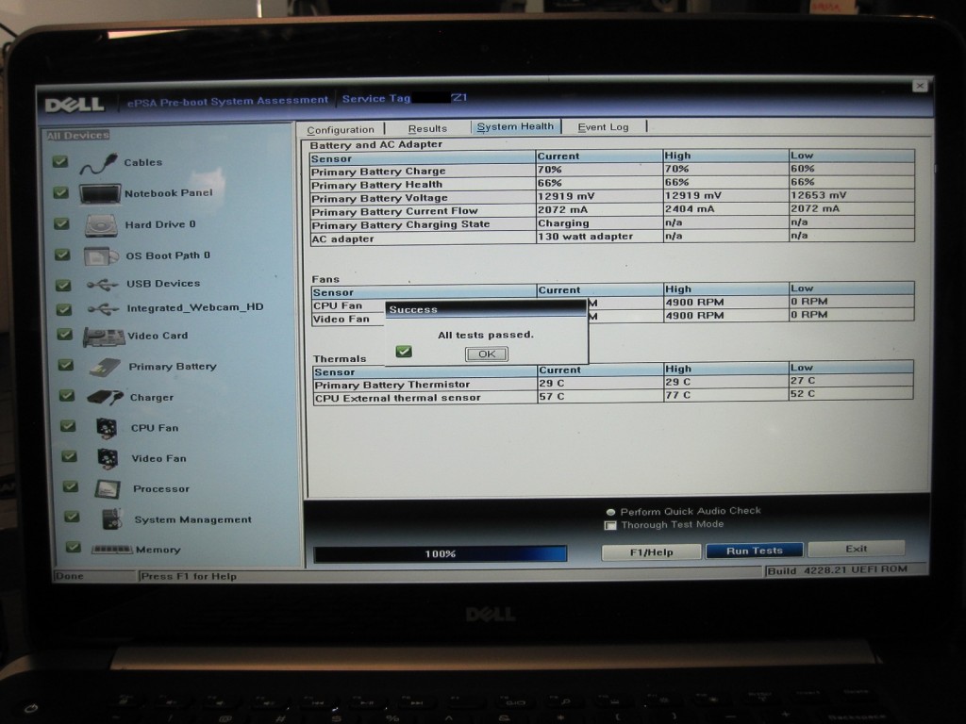The height and width of the screenshot is (724, 966).
Task: Toggle the Video Fan checkbox
Action: tap(69, 456)
